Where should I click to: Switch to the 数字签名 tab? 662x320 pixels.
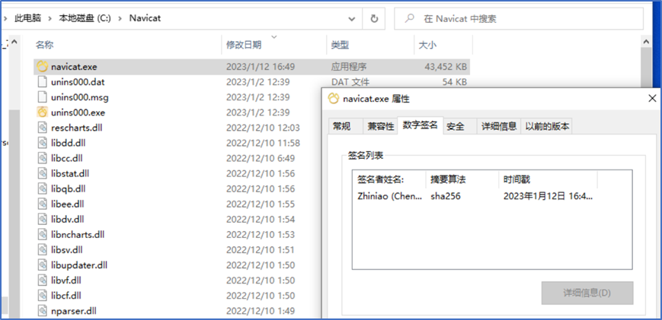[x=420, y=125]
